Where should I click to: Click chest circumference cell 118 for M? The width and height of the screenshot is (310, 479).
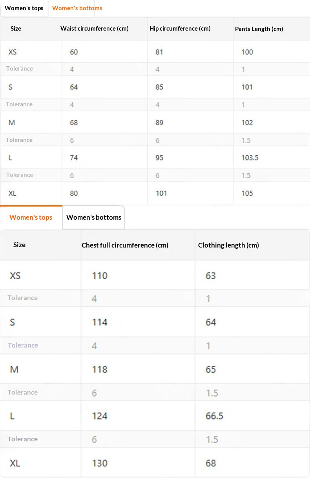tap(100, 369)
